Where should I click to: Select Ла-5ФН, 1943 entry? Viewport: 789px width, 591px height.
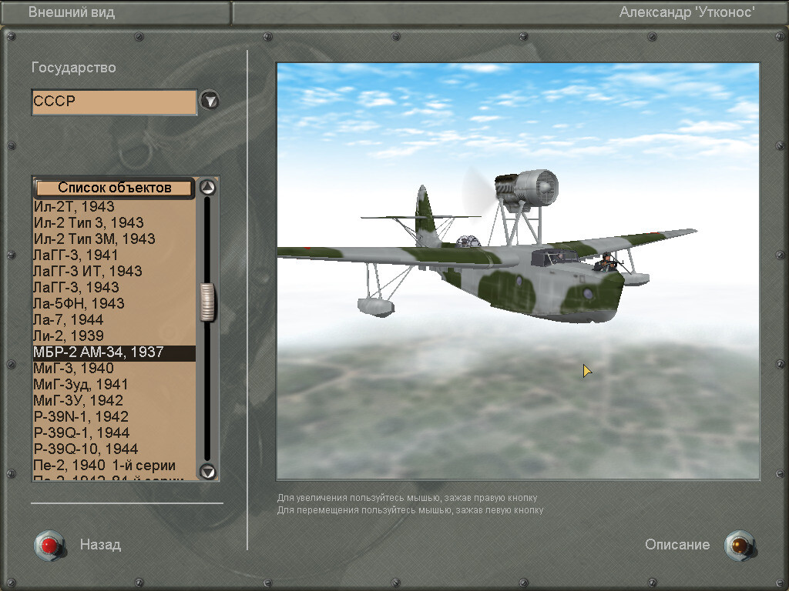pyautogui.click(x=114, y=303)
